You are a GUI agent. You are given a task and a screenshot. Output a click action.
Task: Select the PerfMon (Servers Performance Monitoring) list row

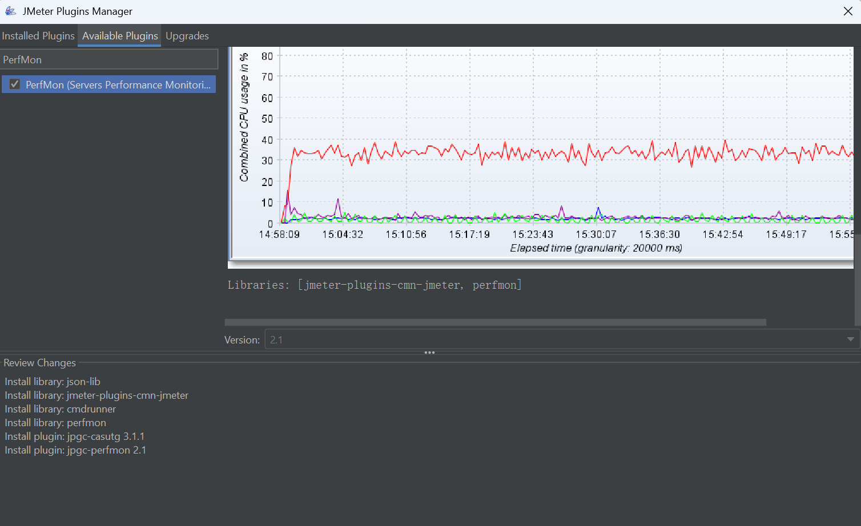point(108,84)
